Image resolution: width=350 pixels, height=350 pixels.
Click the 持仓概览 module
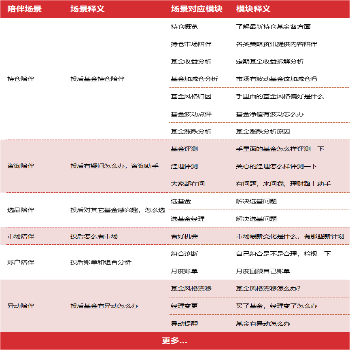[x=184, y=27]
